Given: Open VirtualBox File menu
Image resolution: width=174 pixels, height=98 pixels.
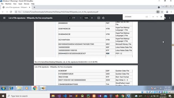Looking at the screenshot, I should click(x=2, y=4).
